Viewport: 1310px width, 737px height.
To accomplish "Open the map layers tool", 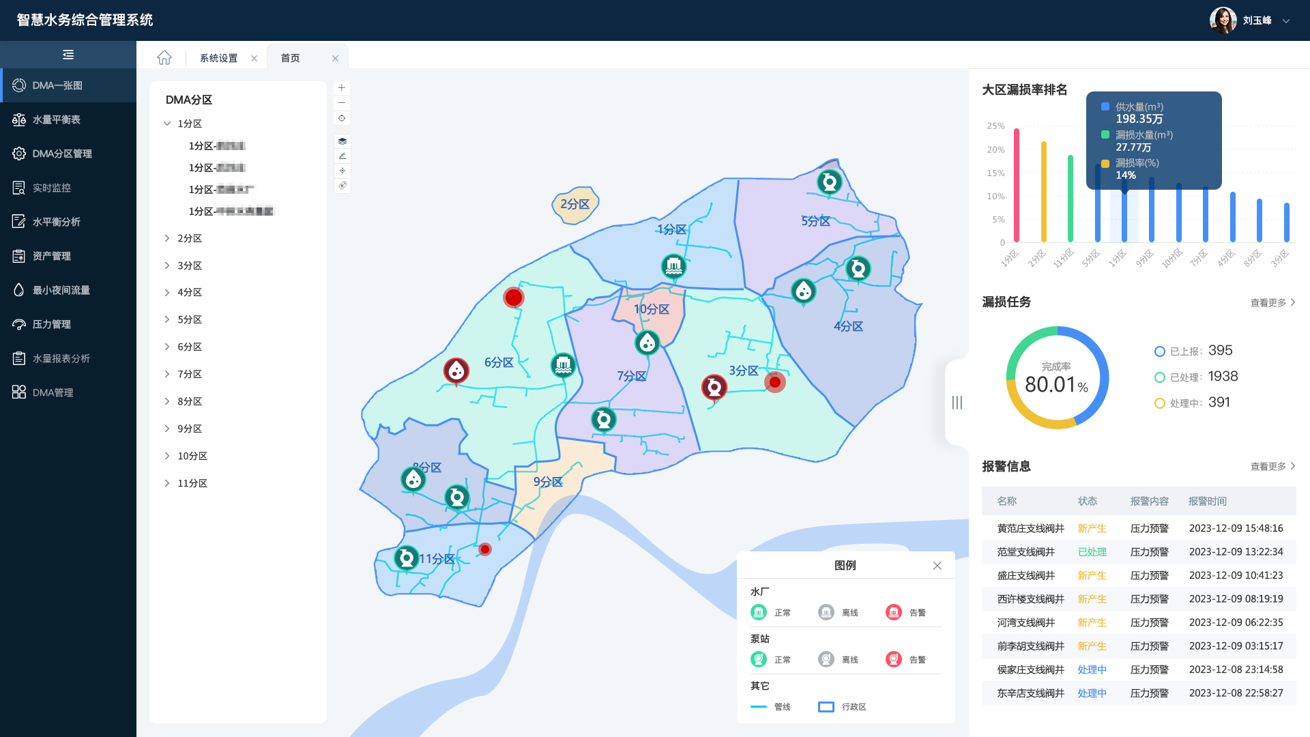I will tap(343, 141).
